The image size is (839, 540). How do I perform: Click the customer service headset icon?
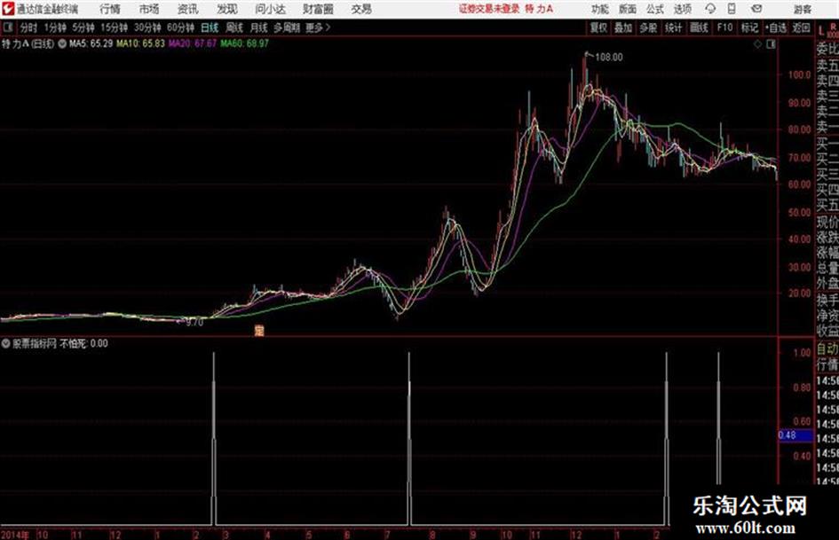point(710,9)
